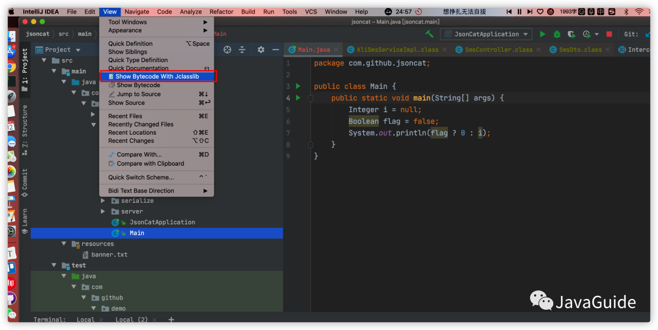
Task: Switch to AliSmsServiceImpl.class editor tab
Action: (397, 49)
